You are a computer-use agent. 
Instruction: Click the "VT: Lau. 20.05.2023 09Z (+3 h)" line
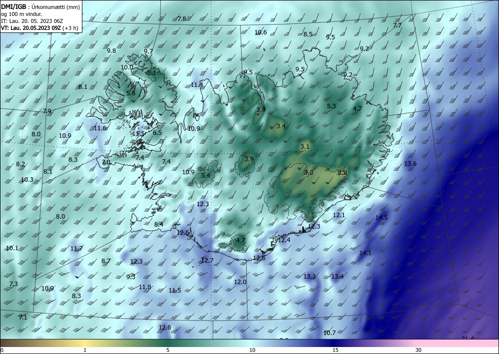(x=39, y=28)
